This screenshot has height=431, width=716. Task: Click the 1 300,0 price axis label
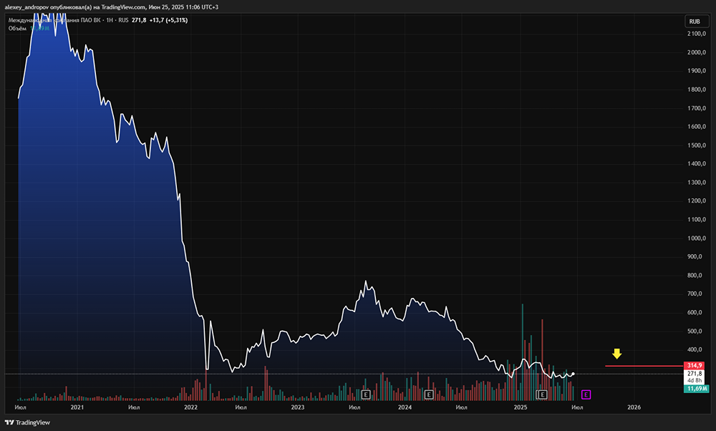(x=697, y=182)
